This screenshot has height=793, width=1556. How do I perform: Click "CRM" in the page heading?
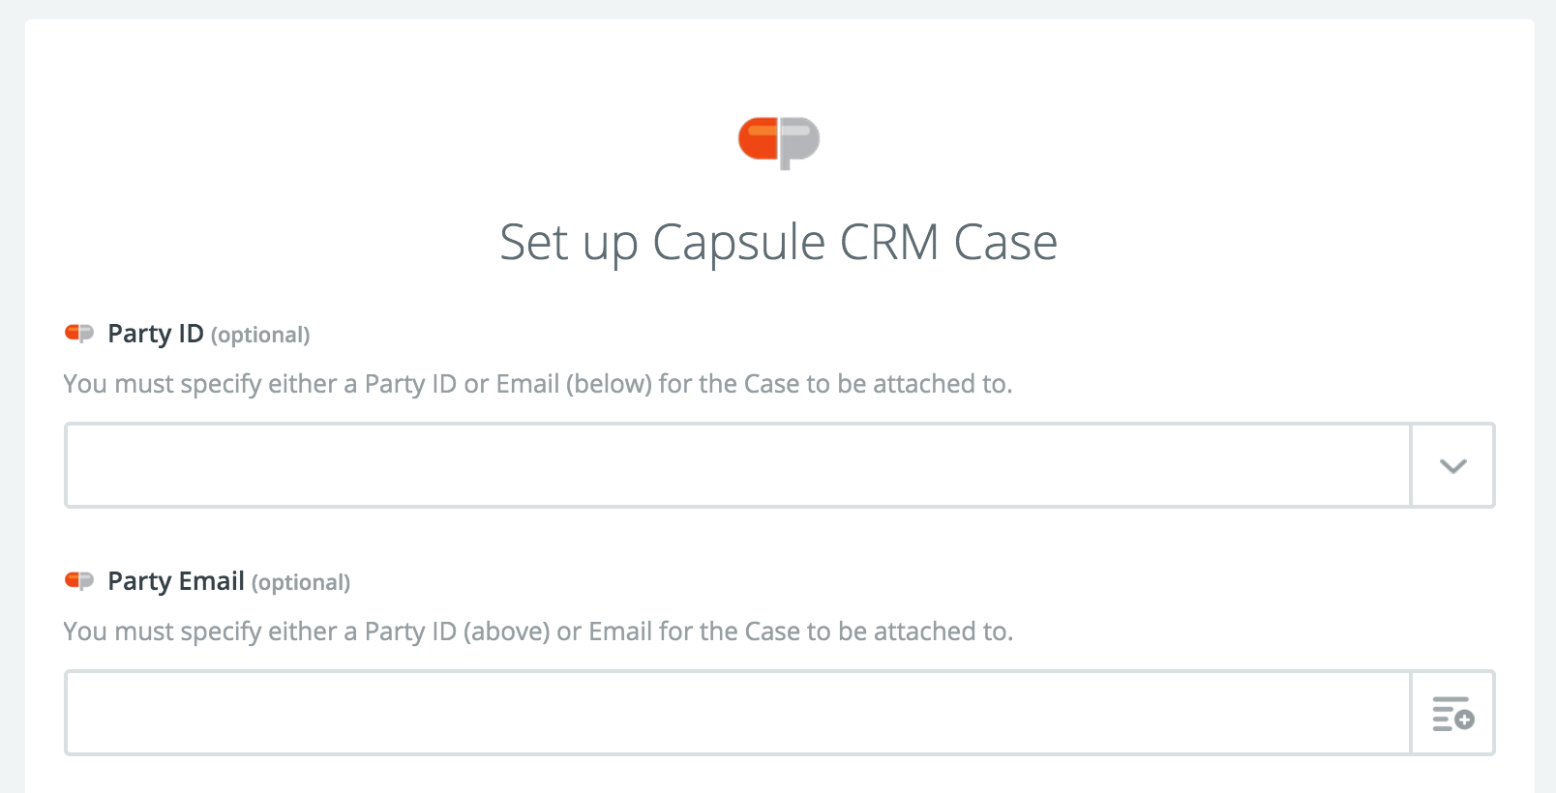pyautogui.click(x=889, y=242)
